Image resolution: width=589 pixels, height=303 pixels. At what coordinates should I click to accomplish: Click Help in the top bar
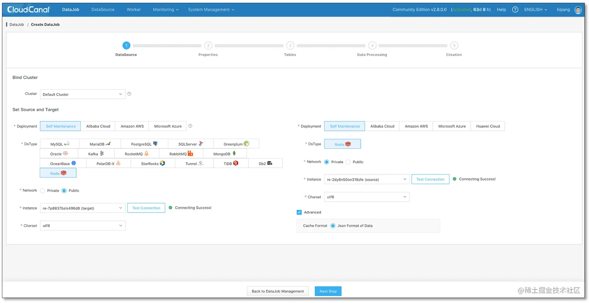pyautogui.click(x=501, y=9)
